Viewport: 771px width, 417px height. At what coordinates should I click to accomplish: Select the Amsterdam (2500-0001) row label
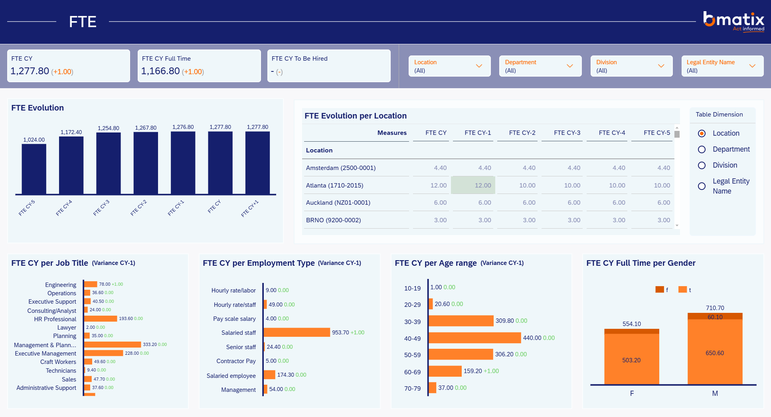click(341, 168)
